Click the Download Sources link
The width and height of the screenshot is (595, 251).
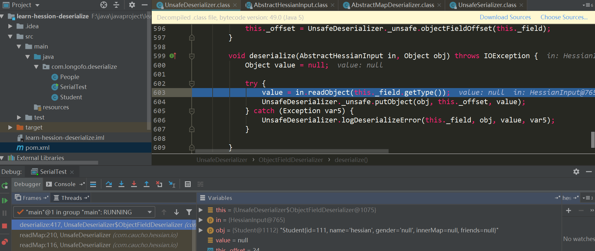point(505,17)
